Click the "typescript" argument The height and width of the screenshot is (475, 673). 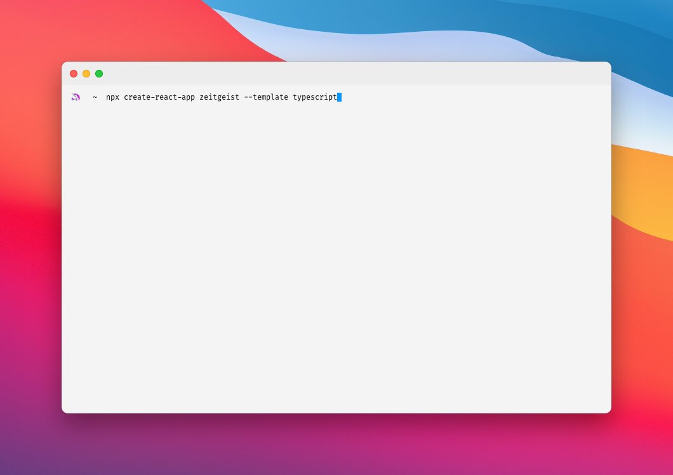[314, 97]
